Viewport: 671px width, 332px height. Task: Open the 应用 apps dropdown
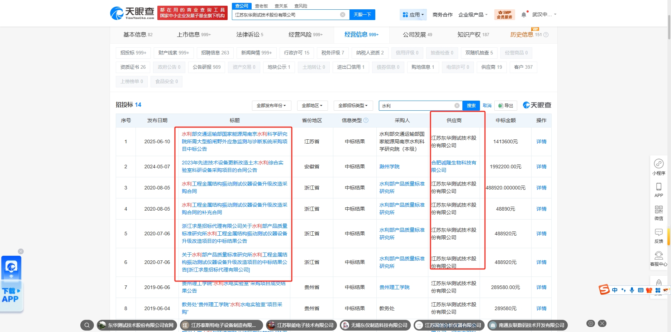pos(413,15)
